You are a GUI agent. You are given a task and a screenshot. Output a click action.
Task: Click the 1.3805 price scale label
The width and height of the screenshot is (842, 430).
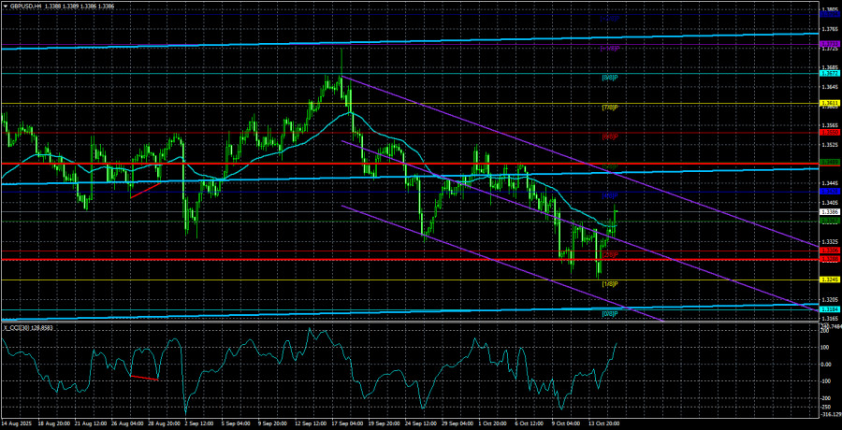pyautogui.click(x=828, y=10)
